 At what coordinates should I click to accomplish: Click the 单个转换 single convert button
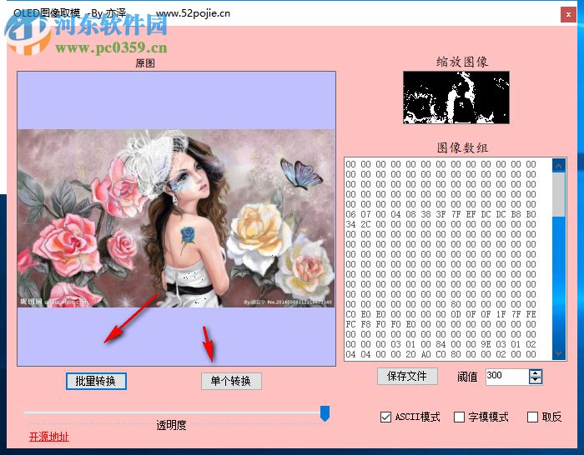click(x=231, y=381)
